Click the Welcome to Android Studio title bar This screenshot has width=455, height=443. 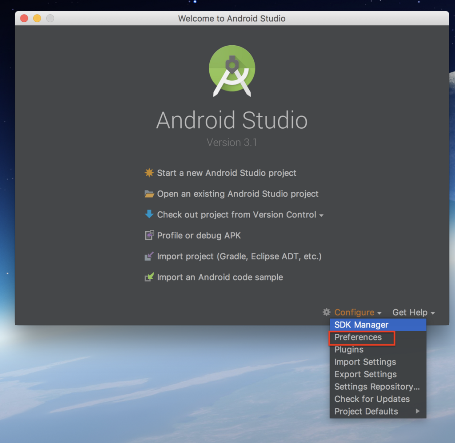(232, 18)
